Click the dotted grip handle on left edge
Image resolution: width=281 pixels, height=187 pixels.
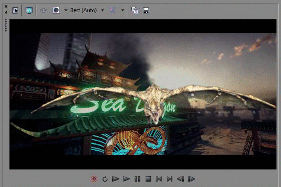click(6, 25)
